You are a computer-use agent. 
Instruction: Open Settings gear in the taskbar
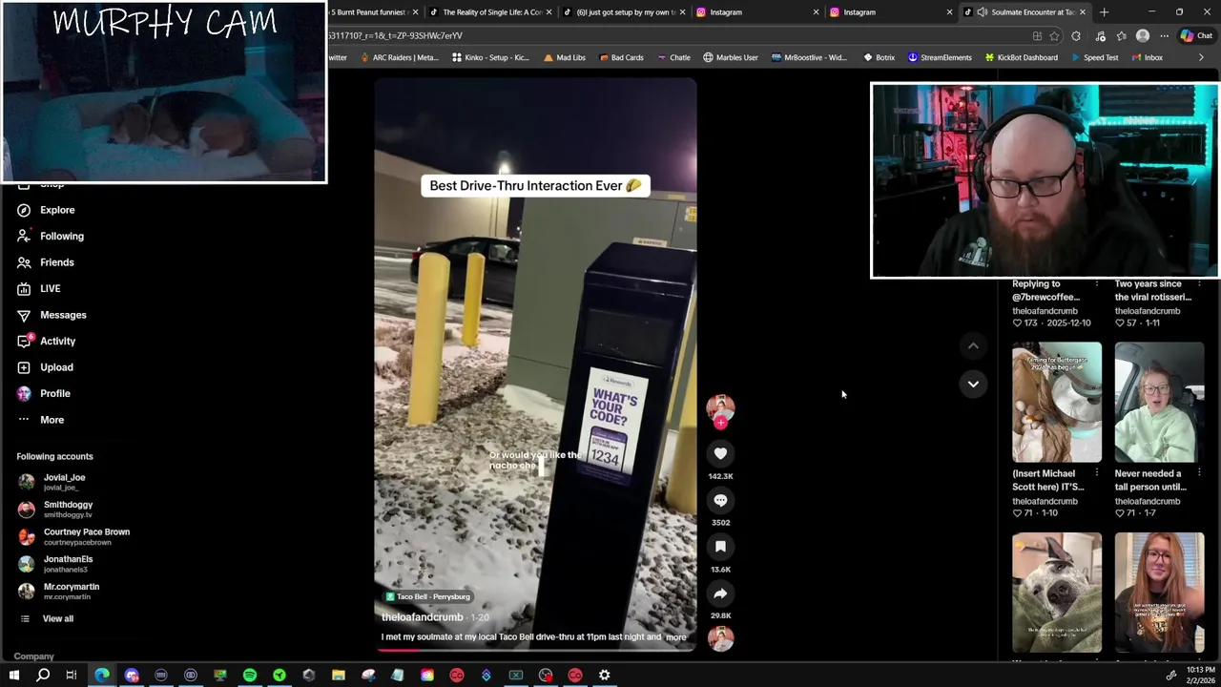tap(604, 676)
